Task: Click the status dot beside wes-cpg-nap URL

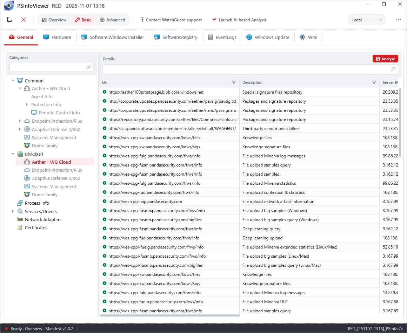Action: click(105, 201)
